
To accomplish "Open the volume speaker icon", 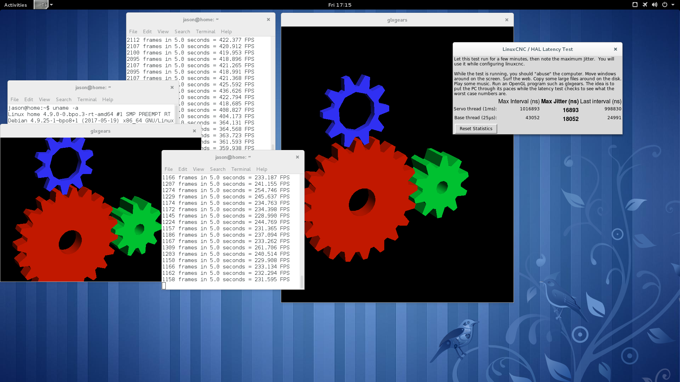I will (x=654, y=5).
